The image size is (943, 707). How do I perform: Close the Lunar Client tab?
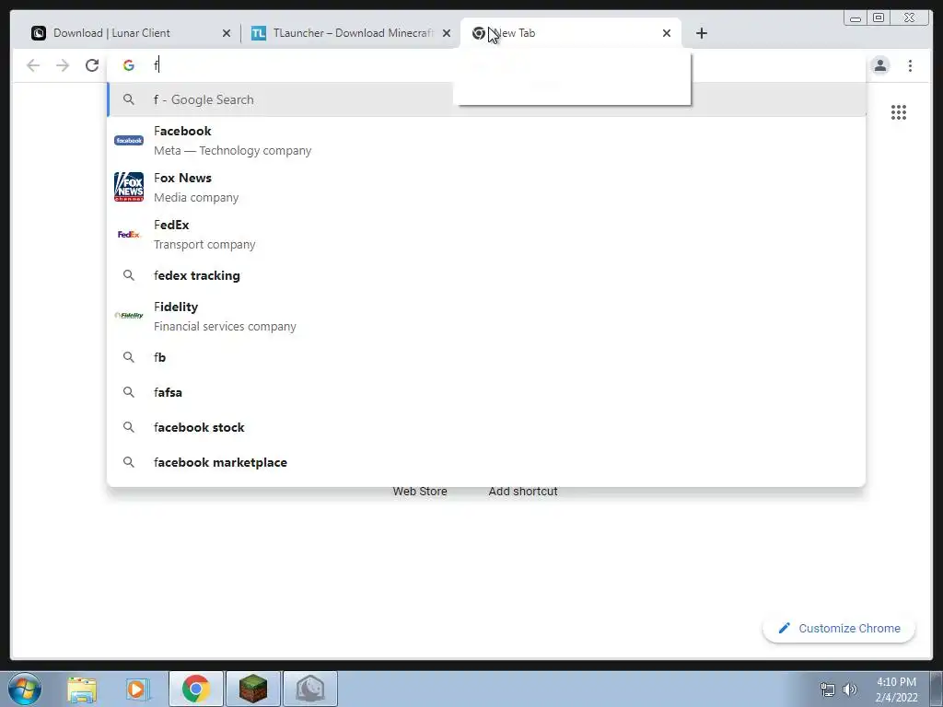[227, 33]
